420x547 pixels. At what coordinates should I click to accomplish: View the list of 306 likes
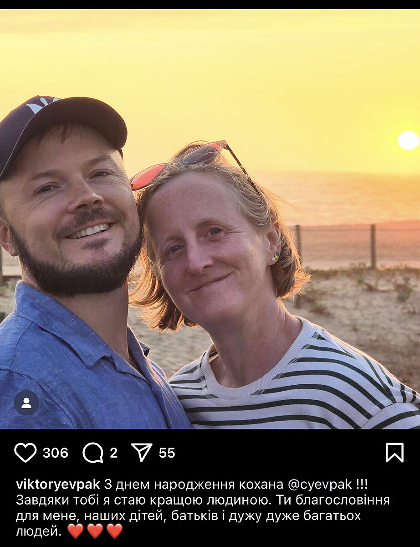(55, 453)
